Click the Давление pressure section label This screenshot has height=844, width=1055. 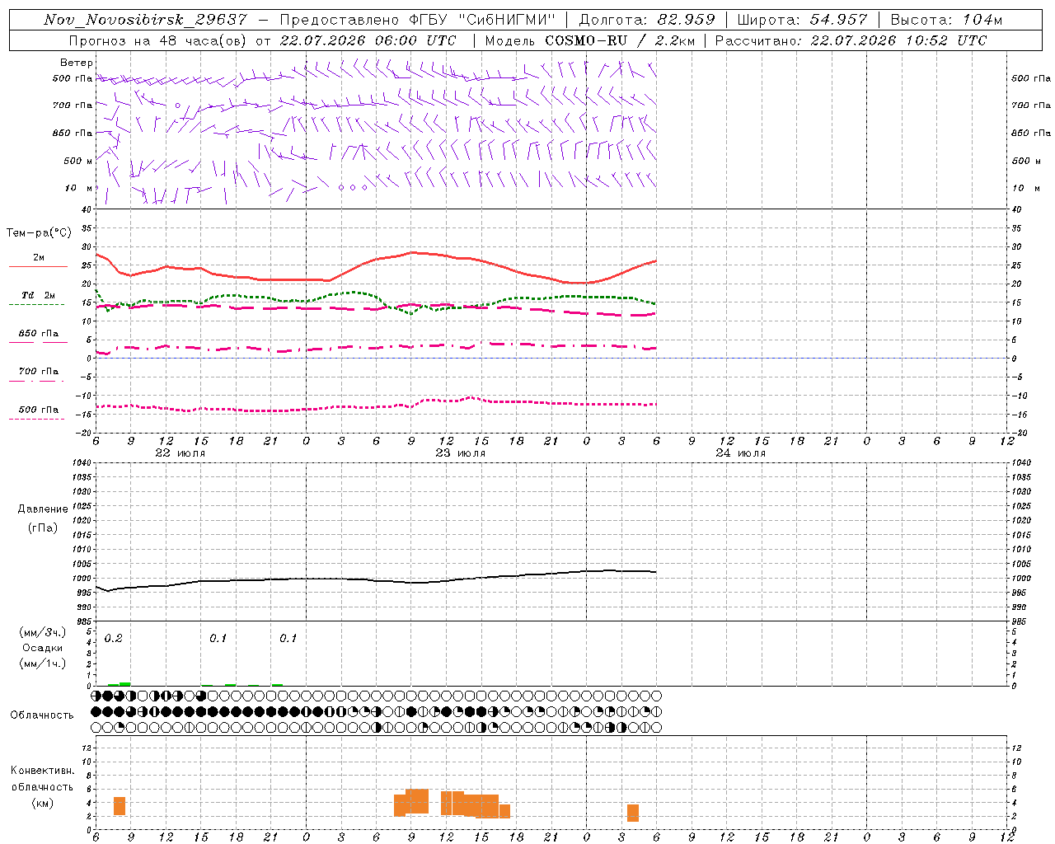43,509
